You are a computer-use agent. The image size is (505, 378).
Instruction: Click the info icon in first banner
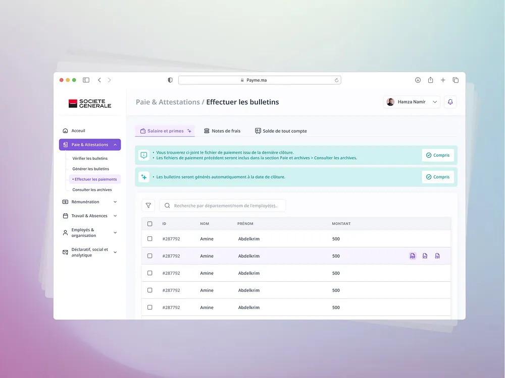(144, 155)
